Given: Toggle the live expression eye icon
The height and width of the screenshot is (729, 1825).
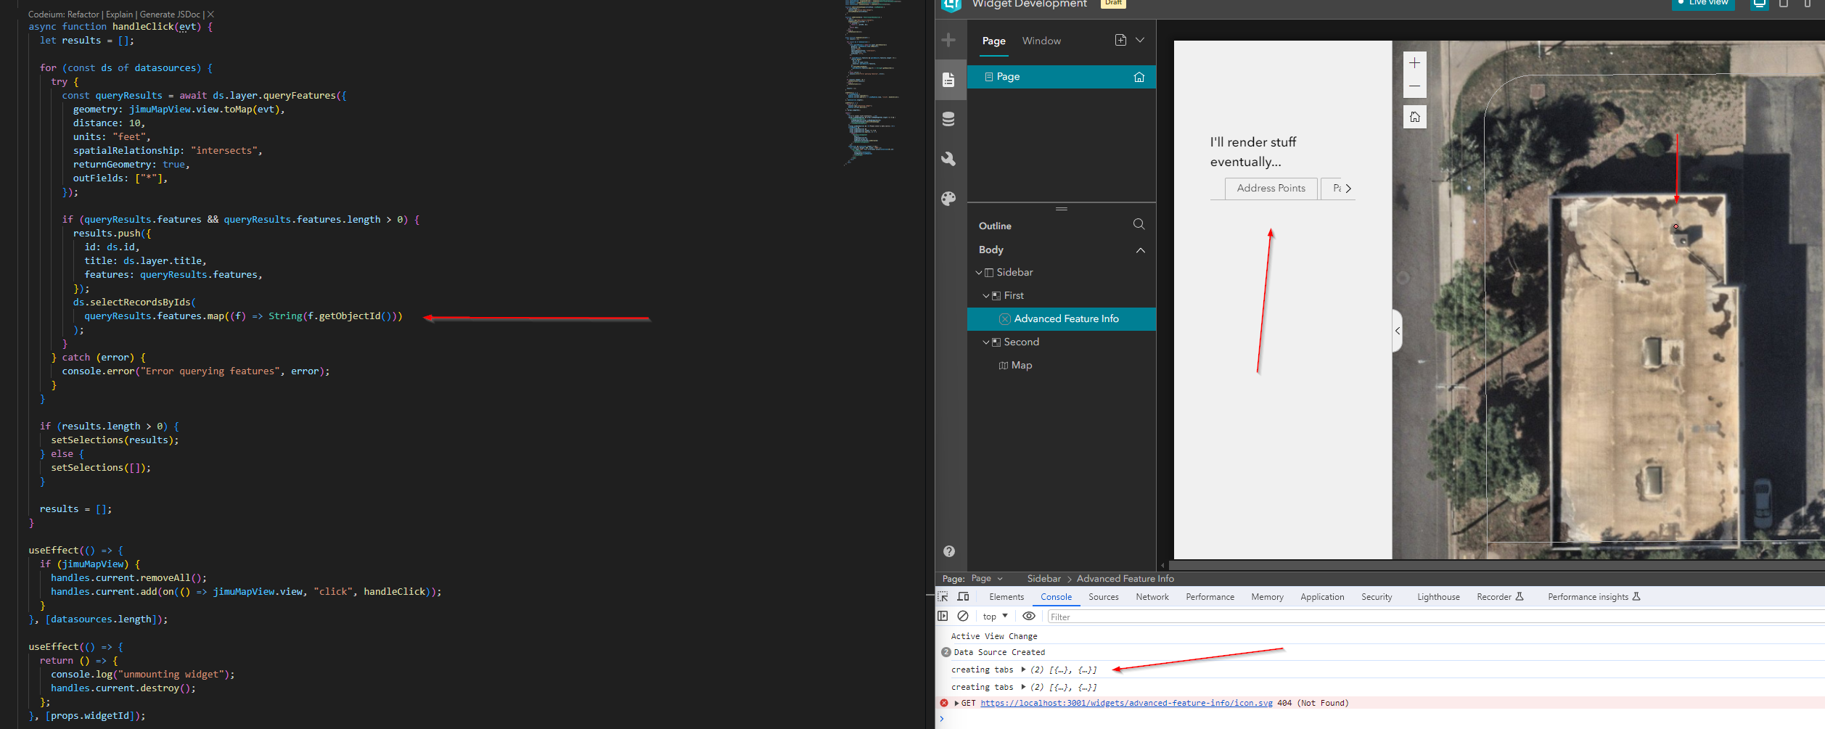Looking at the screenshot, I should pyautogui.click(x=1029, y=616).
